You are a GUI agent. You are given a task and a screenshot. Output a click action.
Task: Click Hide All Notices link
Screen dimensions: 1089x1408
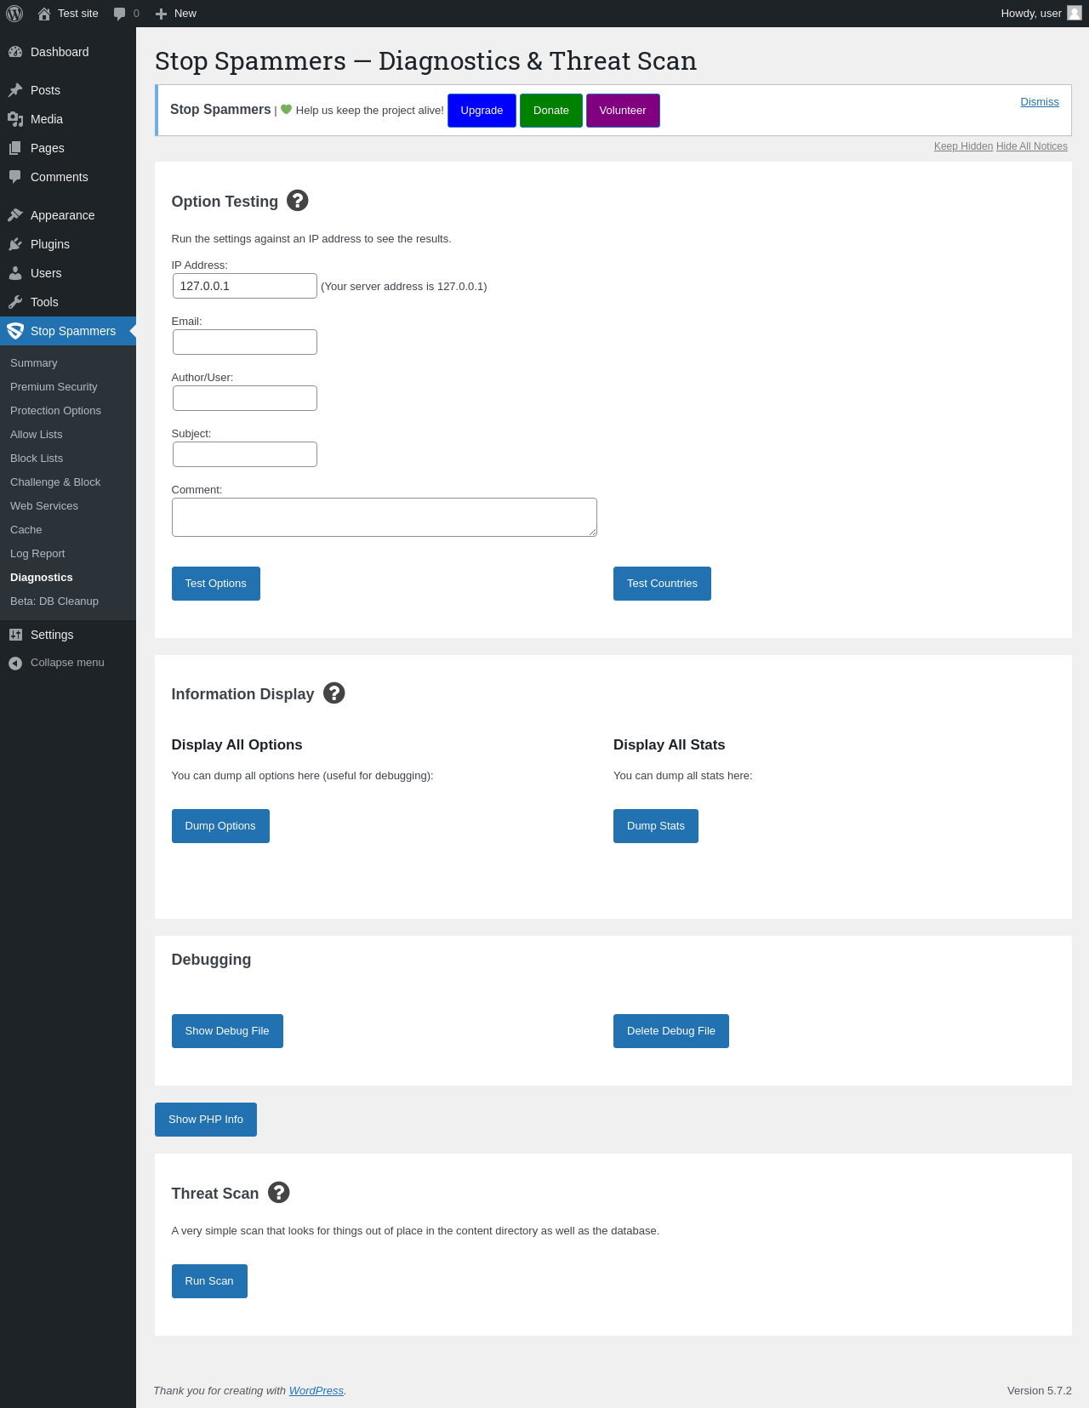click(x=1032, y=146)
